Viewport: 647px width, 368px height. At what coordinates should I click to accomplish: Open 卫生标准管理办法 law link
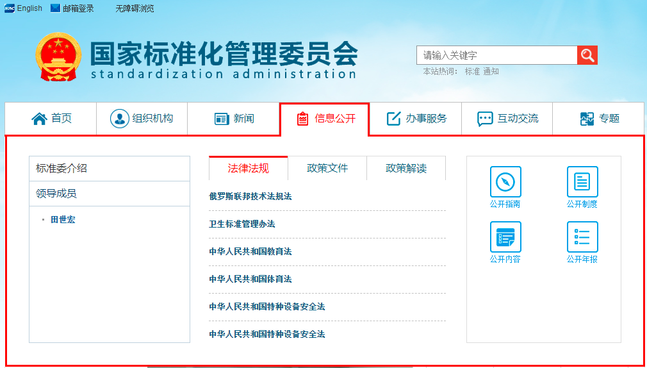point(242,224)
